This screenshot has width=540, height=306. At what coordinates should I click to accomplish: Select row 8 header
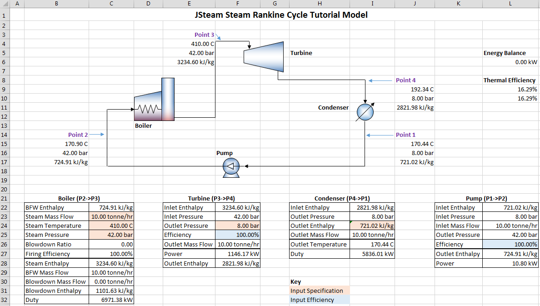[4, 80]
